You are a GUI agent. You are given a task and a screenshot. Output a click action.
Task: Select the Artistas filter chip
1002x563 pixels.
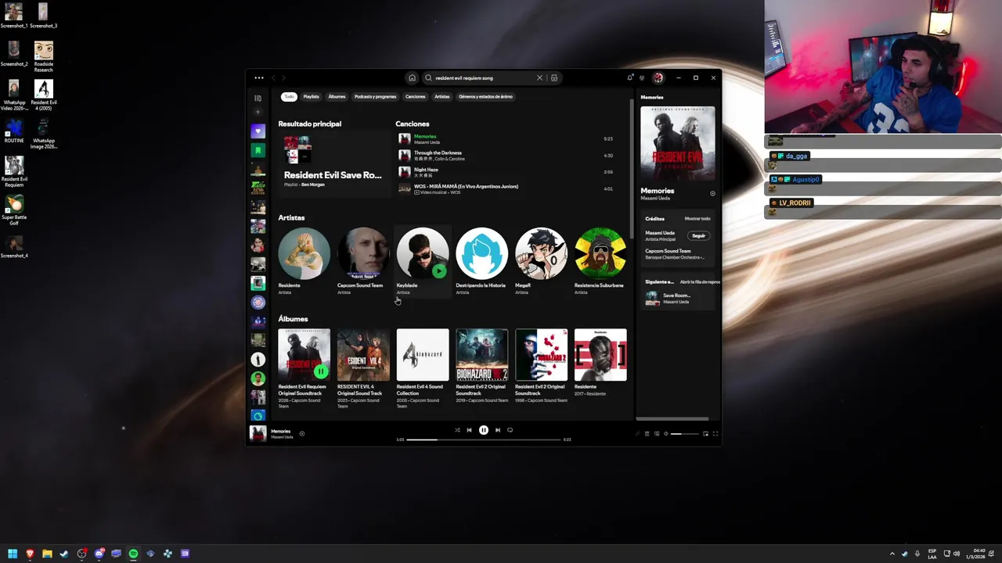[442, 97]
